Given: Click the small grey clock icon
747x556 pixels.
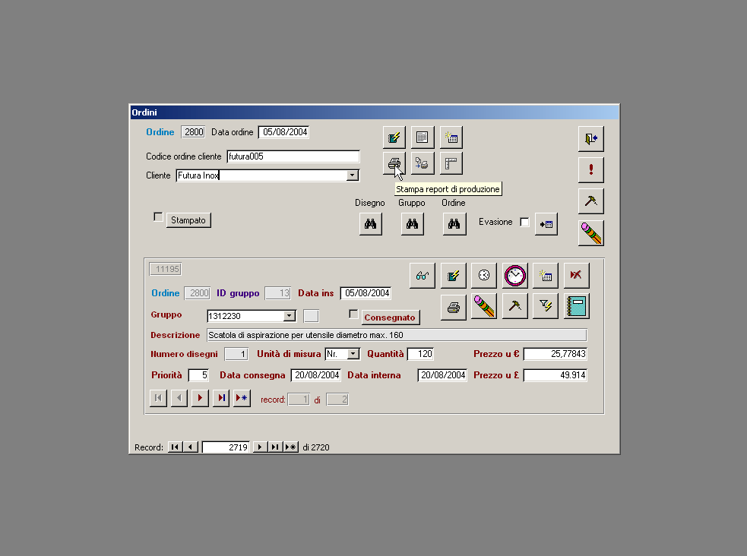Looking at the screenshot, I should [484, 276].
